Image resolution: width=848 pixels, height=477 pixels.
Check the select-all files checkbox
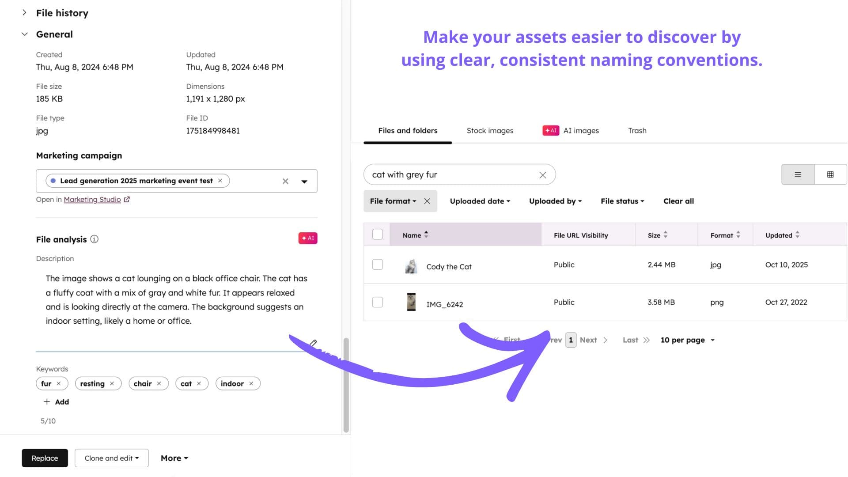[377, 234]
